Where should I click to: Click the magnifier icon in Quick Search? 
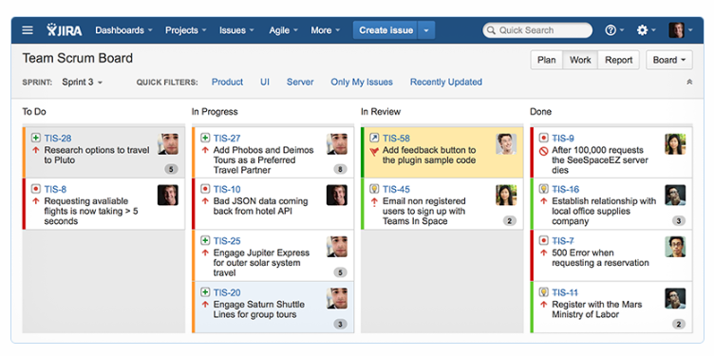[x=491, y=30]
